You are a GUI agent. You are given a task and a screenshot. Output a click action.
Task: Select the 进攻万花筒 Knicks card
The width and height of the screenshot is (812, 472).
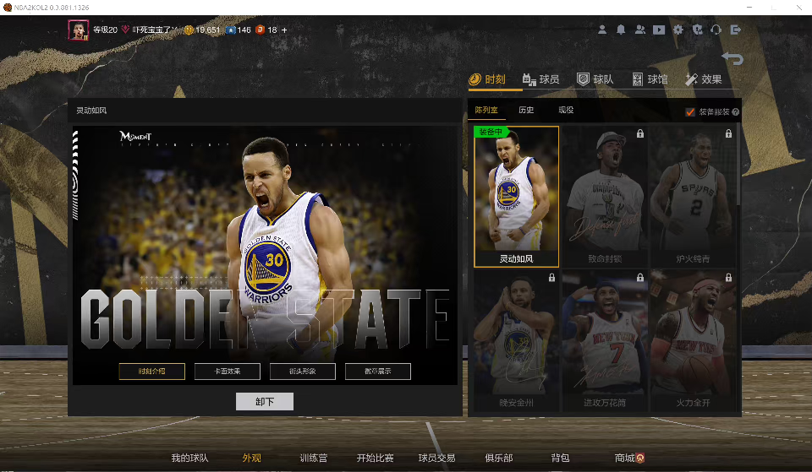point(604,340)
